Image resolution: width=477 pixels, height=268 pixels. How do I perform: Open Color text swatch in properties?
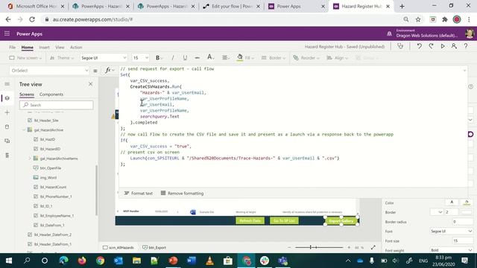(x=452, y=202)
